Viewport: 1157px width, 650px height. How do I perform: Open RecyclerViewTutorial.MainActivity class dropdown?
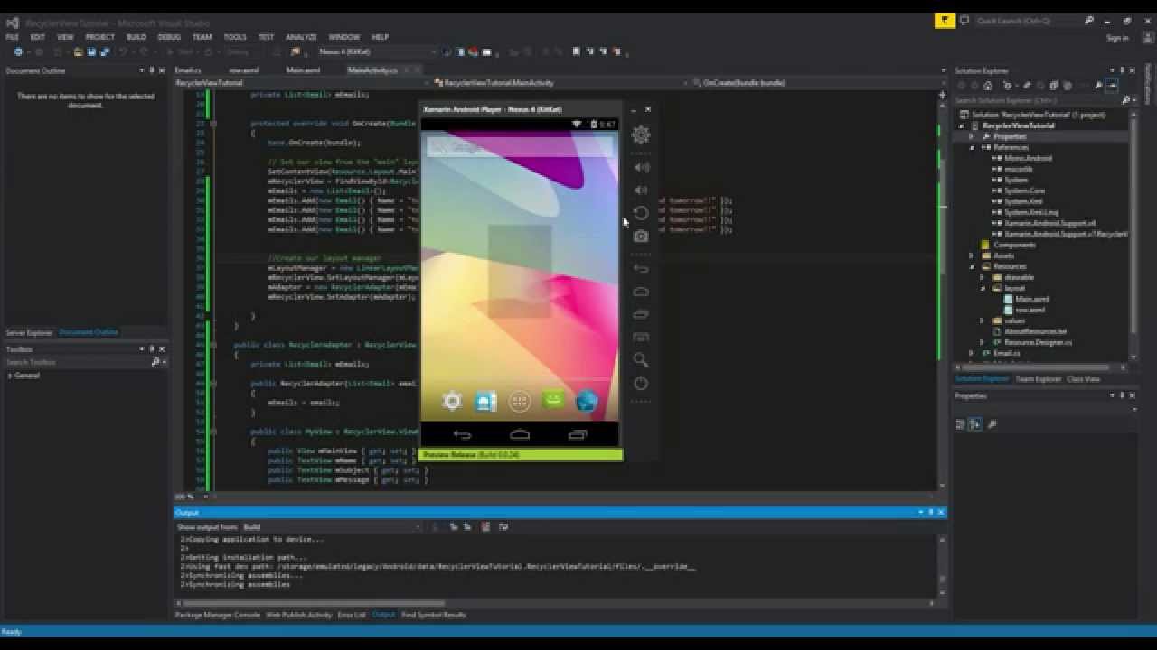coord(560,83)
